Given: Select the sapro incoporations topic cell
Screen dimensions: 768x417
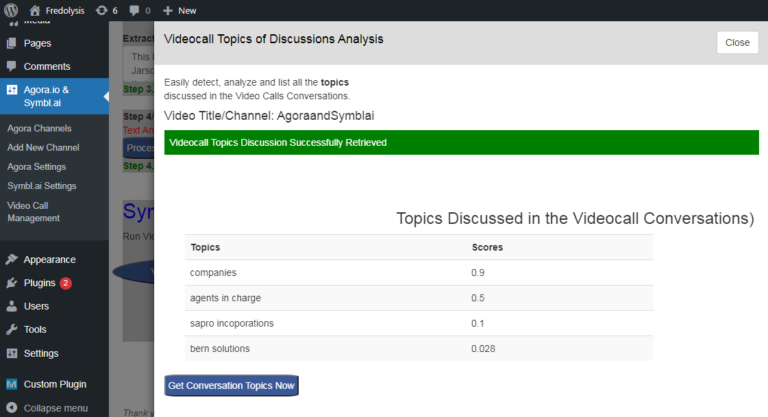Looking at the screenshot, I should tap(232, 323).
